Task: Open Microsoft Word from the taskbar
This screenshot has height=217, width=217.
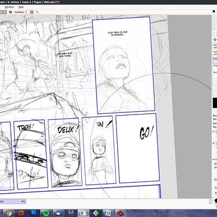Action: click(108, 213)
